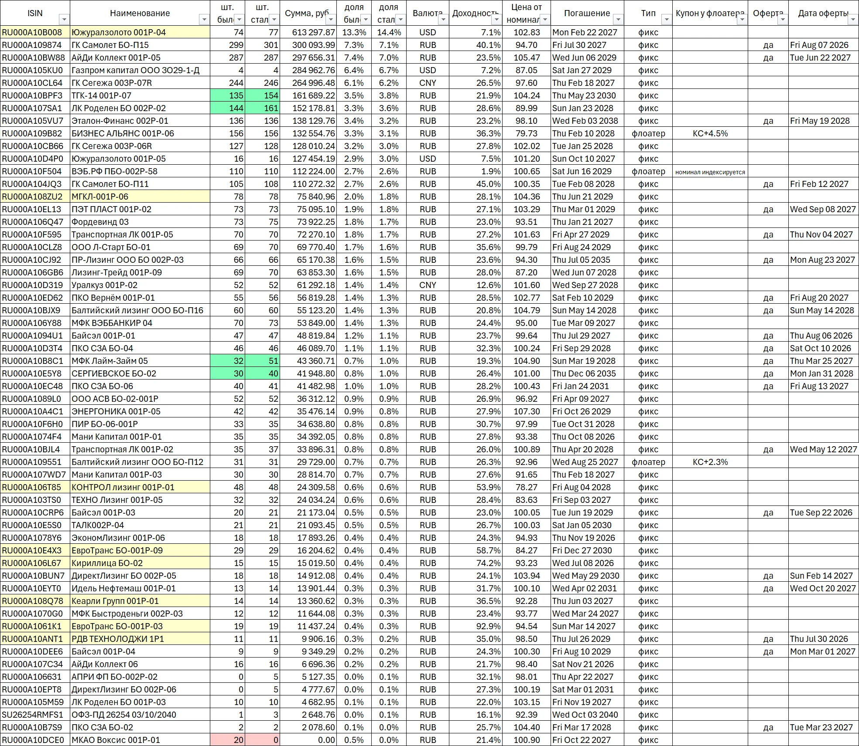Select the name cell 'РДВ ТЕХНОЛОДЖИ 1Р1'
The height and width of the screenshot is (746, 859).
pyautogui.click(x=140, y=639)
